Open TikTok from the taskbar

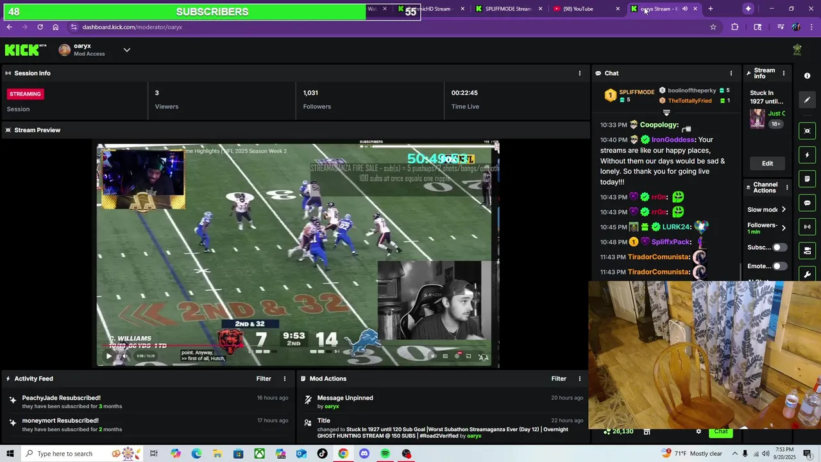pyautogui.click(x=322, y=454)
